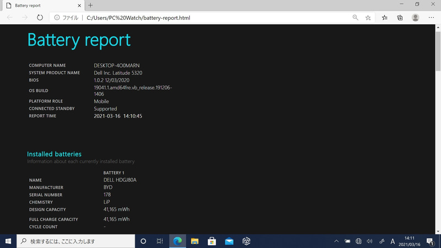The image size is (441, 248).
Task: Minimize the Edge browser window
Action: [x=402, y=4]
